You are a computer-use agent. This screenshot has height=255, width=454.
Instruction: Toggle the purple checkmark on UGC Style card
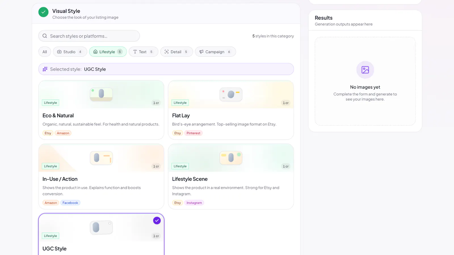click(x=157, y=220)
